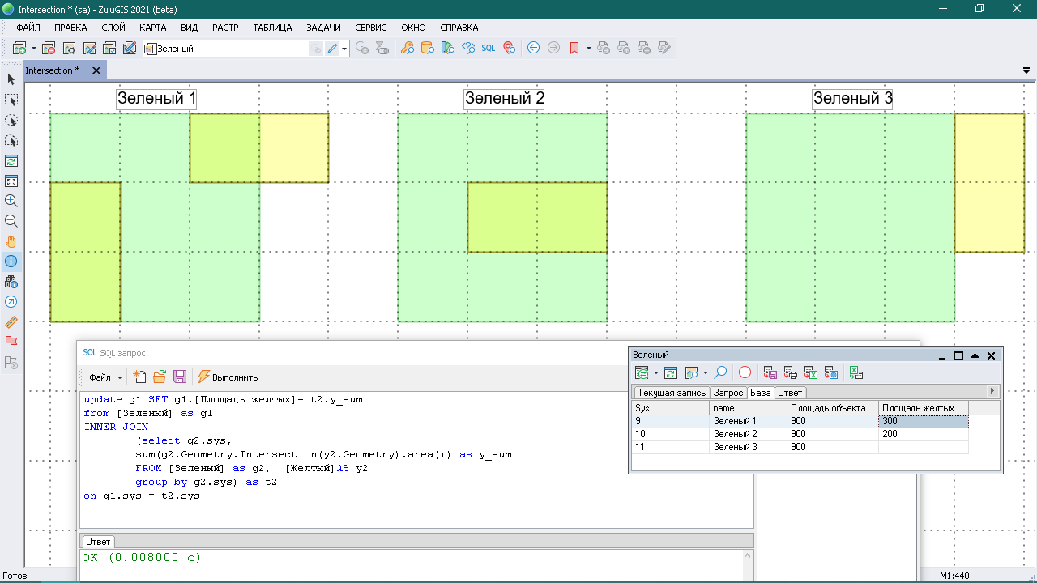Expand the bookmark dropdown arrow

click(589, 49)
